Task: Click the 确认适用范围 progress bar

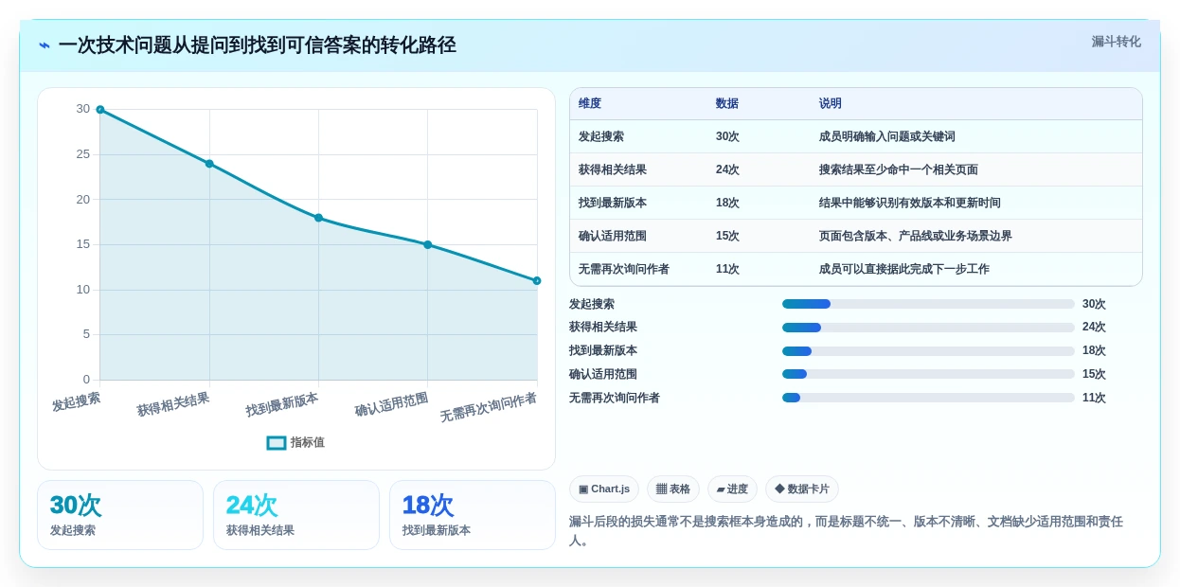Action: (x=928, y=374)
